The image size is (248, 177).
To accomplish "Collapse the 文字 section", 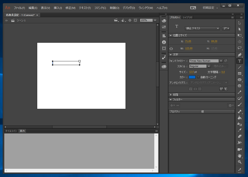I will click(170, 55).
